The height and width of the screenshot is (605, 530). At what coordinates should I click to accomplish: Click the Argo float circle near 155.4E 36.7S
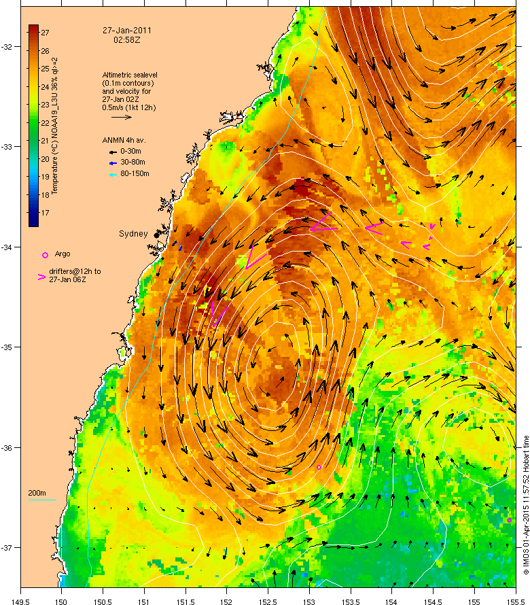[509, 521]
